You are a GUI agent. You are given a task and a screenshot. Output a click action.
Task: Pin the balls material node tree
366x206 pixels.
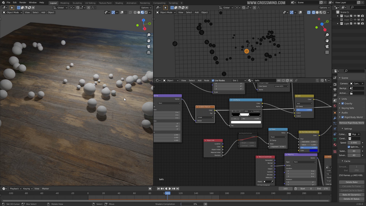pyautogui.click(x=296, y=80)
